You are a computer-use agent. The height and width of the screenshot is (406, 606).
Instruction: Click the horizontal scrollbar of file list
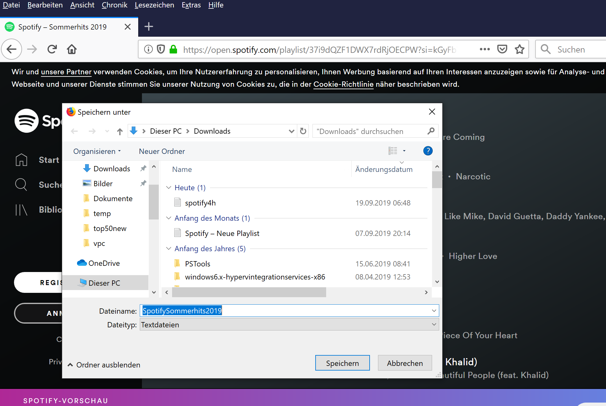[249, 292]
